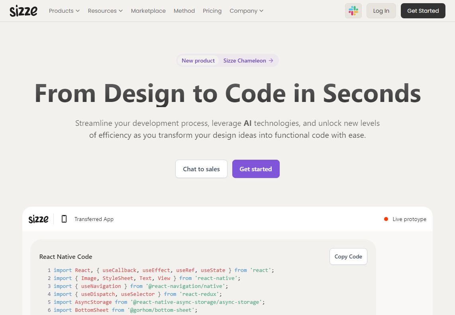Image resolution: width=455 pixels, height=315 pixels.
Task: Click the purple Get started button
Action: pyautogui.click(x=256, y=169)
